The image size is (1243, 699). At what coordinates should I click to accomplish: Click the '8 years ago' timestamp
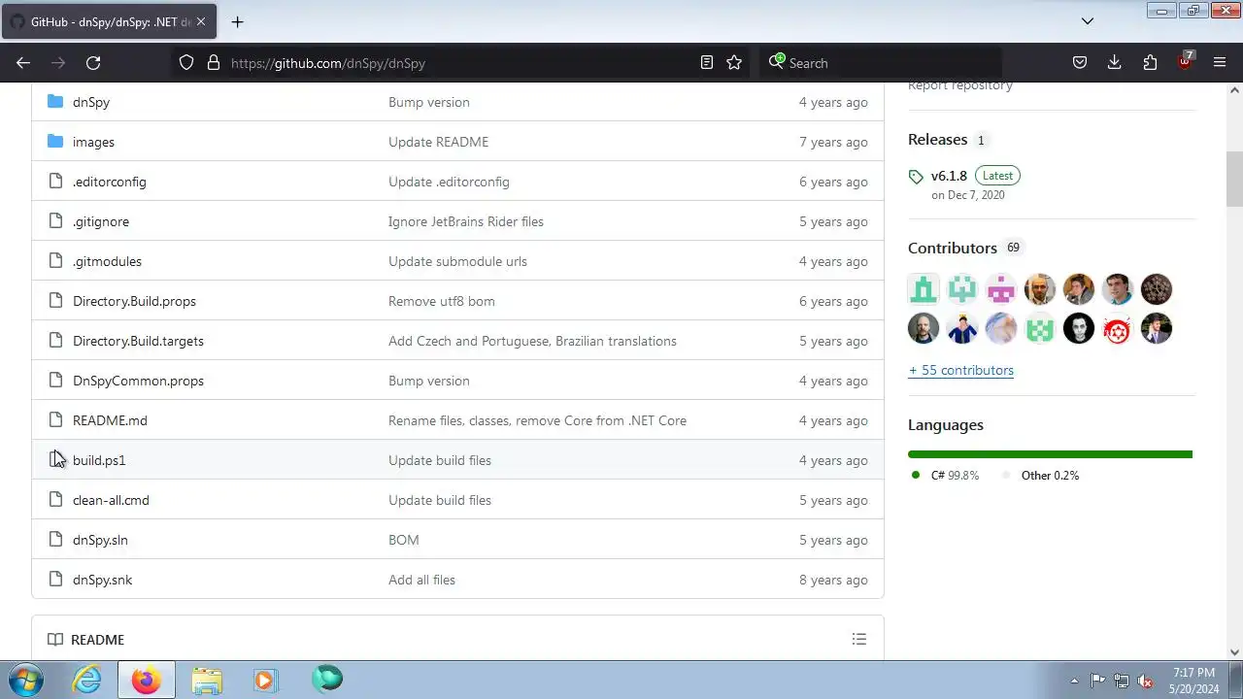(x=833, y=580)
